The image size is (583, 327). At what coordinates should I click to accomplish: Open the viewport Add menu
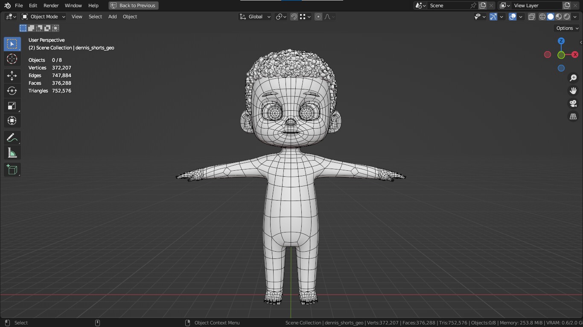(112, 17)
